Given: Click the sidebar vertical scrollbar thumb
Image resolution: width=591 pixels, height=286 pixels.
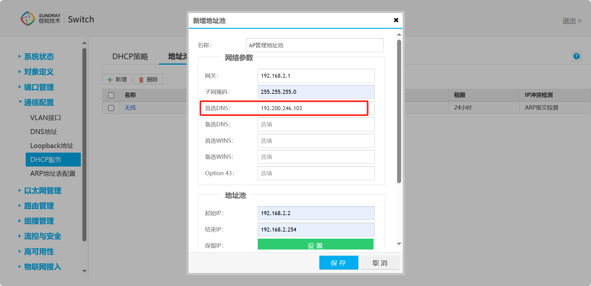Looking at the screenshot, I should pyautogui.click(x=84, y=145).
